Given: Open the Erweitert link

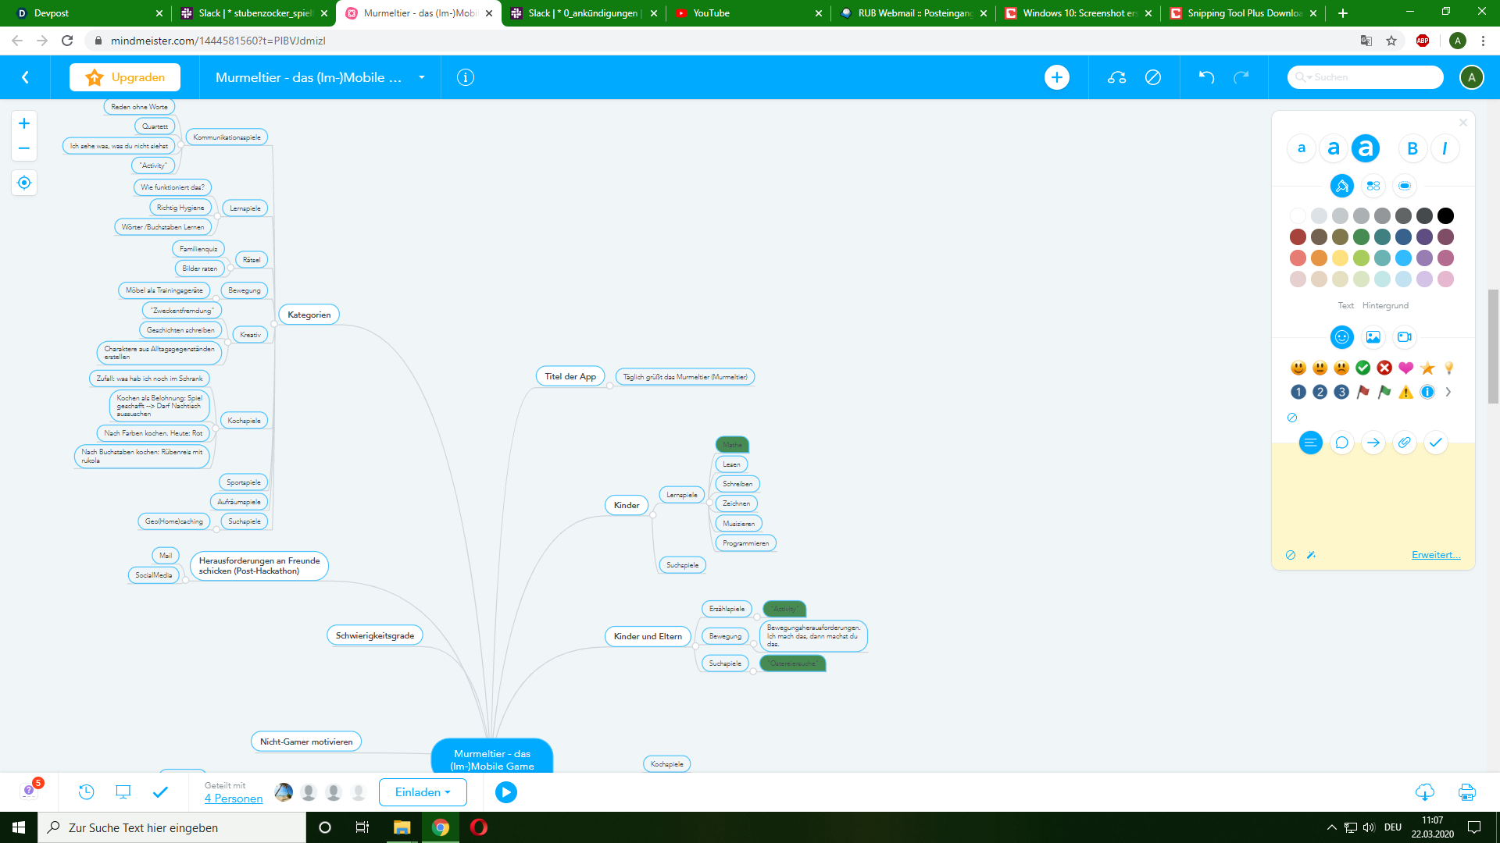Looking at the screenshot, I should point(1435,555).
